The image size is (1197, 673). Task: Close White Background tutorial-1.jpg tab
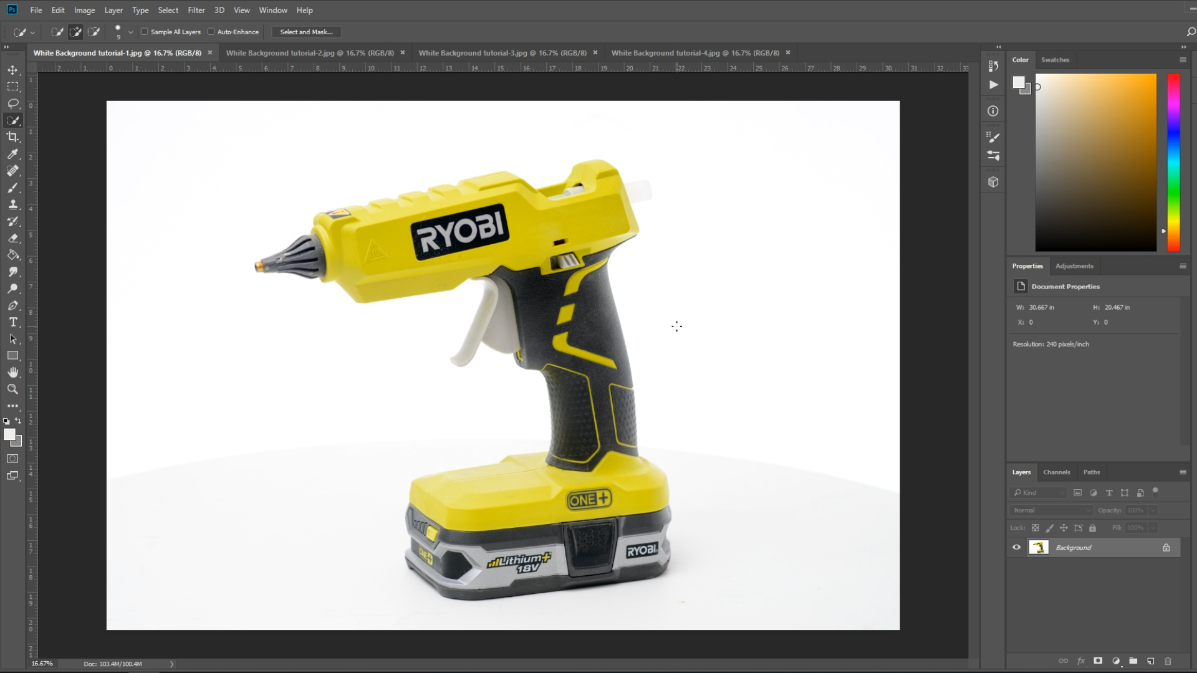pyautogui.click(x=210, y=52)
